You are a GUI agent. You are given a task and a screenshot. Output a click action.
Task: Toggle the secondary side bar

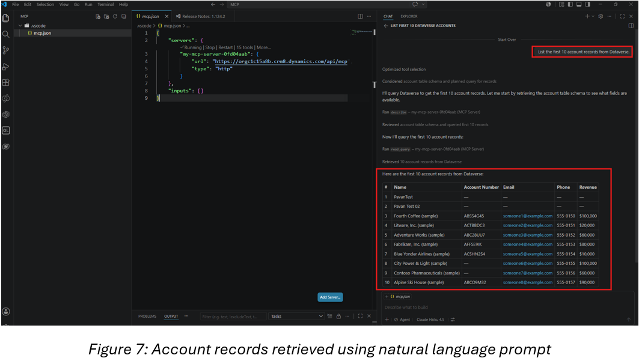588,4
